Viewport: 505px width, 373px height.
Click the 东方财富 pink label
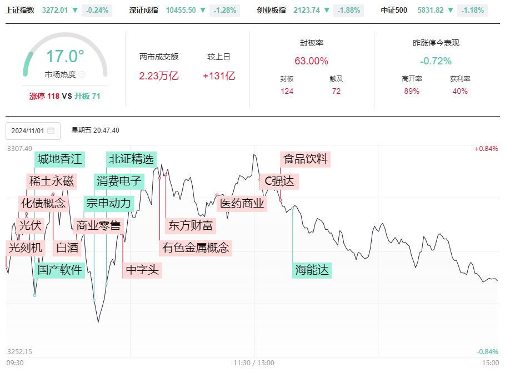pos(191,225)
